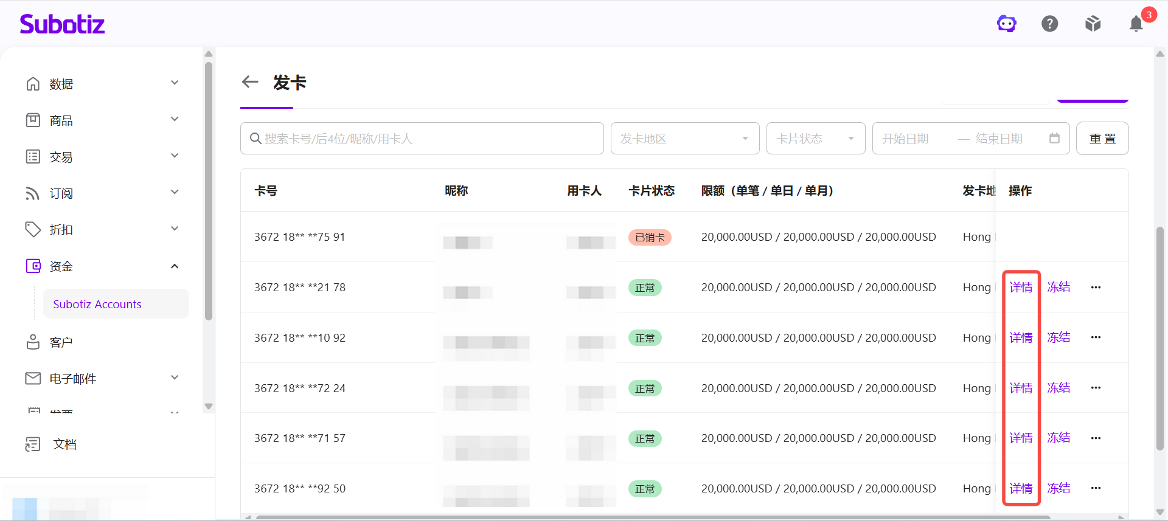The height and width of the screenshot is (521, 1168).
Task: Expand the 折扣 menu chevron
Action: click(175, 229)
